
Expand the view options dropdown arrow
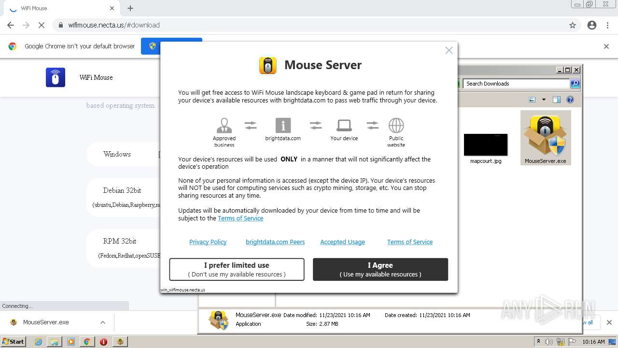click(544, 100)
